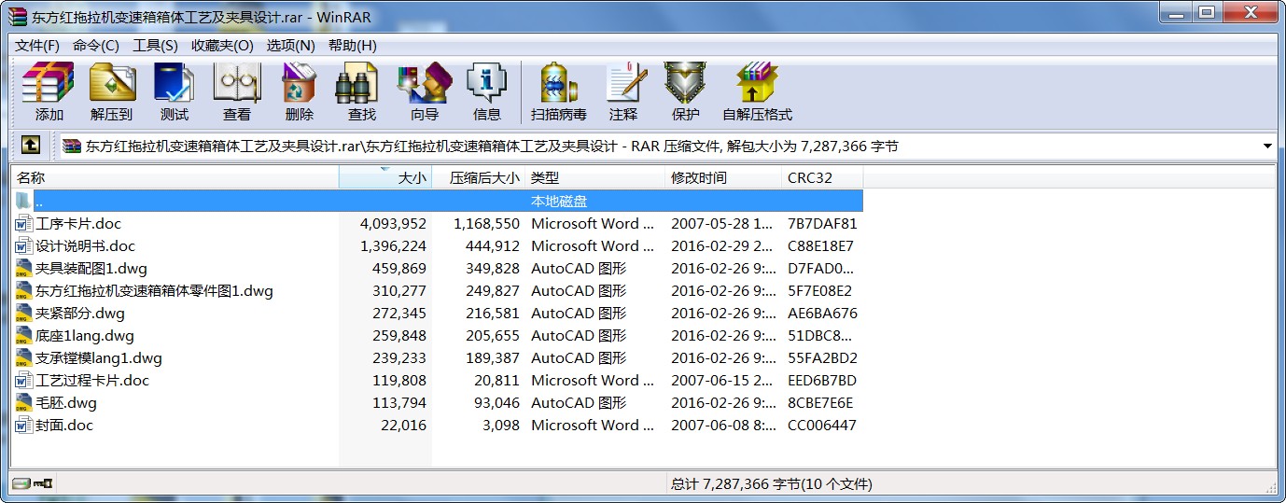This screenshot has height=503, width=1286.
Task: Open the 工具(S) menu
Action: coord(155,45)
